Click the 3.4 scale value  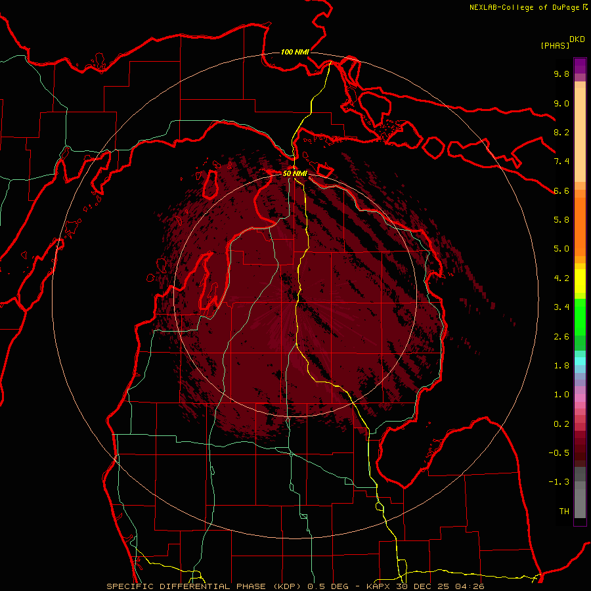[561, 307]
